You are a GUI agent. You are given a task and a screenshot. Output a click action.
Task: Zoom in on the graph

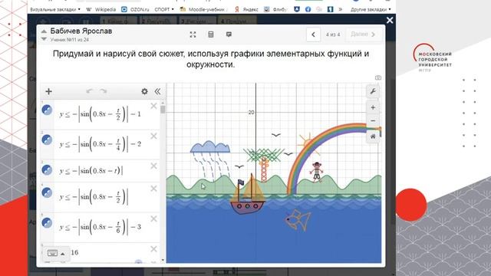[x=373, y=107]
